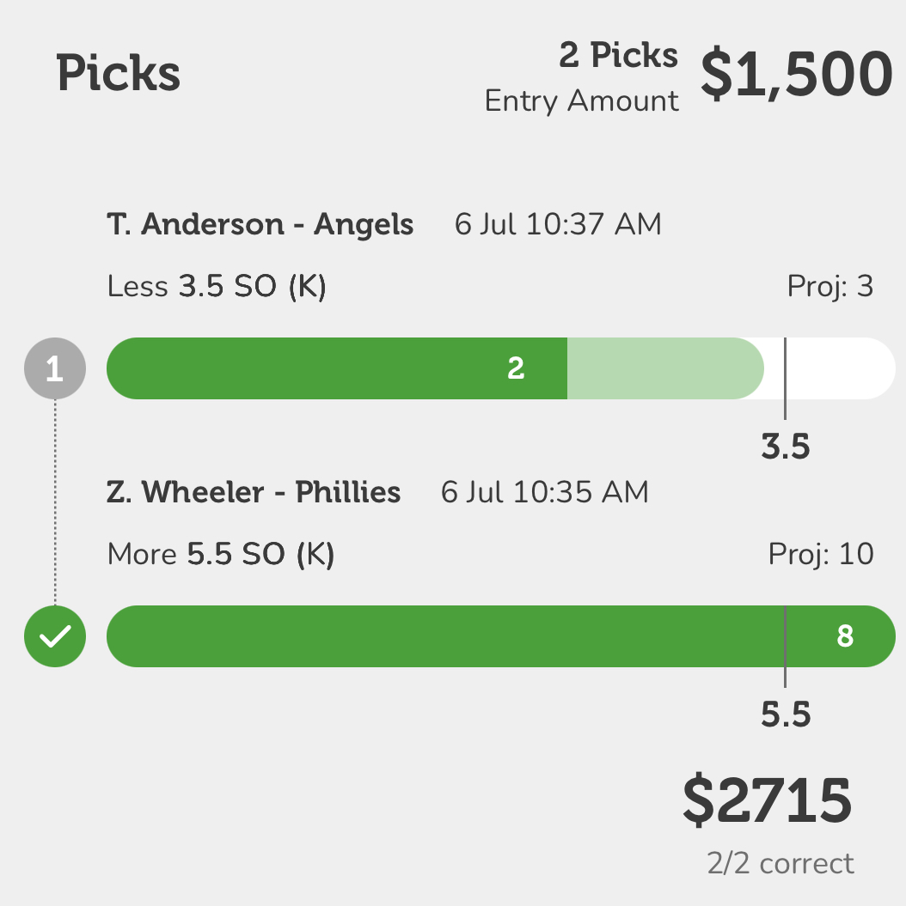Click the Less 3.5 SO (K) selection text
The width and height of the screenshot is (906, 906).
217,287
